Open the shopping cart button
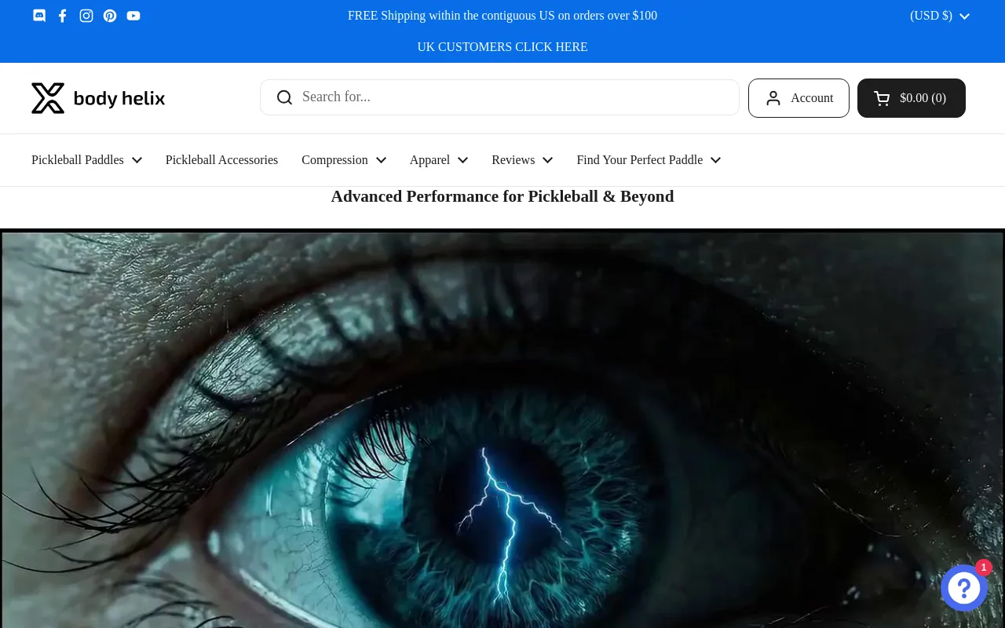Image resolution: width=1005 pixels, height=628 pixels. pyautogui.click(x=912, y=98)
